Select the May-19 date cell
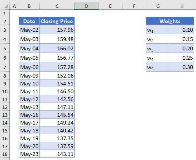This screenshot has width=196, height=160. coord(29,138)
